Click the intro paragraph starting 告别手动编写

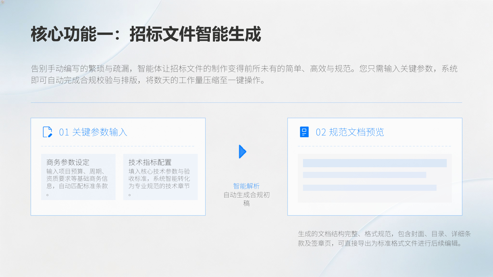(244, 74)
